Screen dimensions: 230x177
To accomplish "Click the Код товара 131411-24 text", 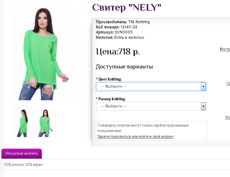I will (116, 27).
